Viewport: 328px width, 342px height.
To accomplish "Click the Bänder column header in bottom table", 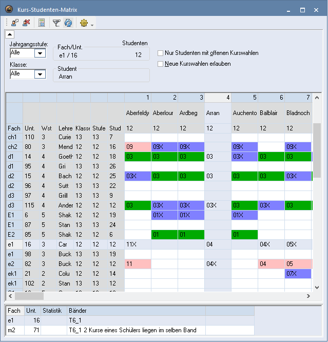I will (x=136, y=311).
